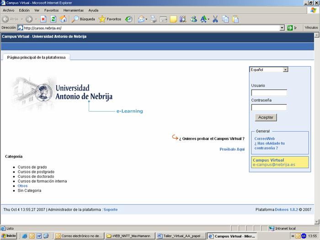Open the Archivo menu
Screen dimensions: 320x240
click(8, 10)
